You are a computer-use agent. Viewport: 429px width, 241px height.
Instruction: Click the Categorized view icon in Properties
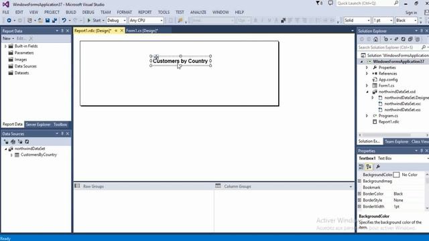click(x=361, y=167)
